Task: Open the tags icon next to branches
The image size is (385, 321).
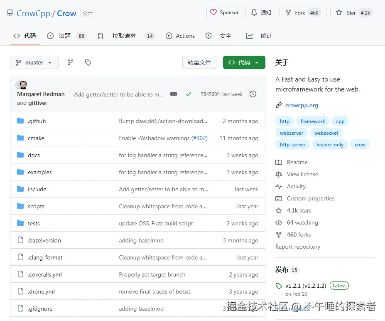Action: point(88,62)
